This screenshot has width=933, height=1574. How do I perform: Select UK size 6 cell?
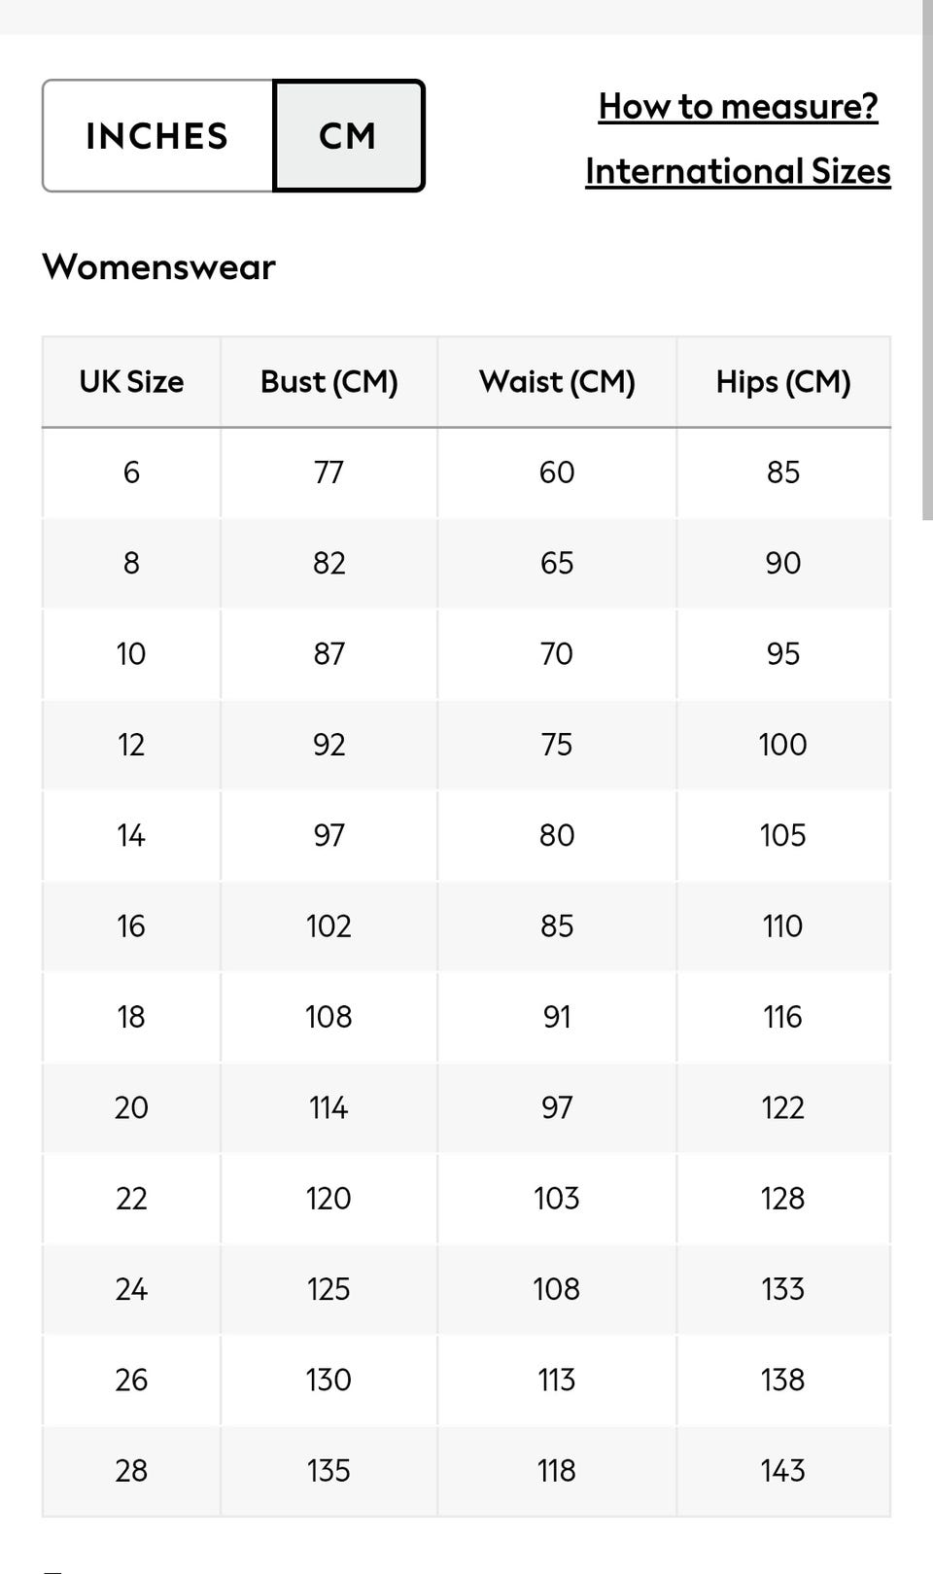(x=131, y=472)
